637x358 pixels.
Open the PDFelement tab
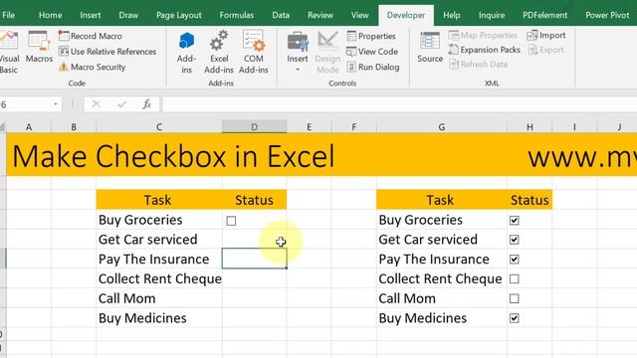[x=544, y=15]
